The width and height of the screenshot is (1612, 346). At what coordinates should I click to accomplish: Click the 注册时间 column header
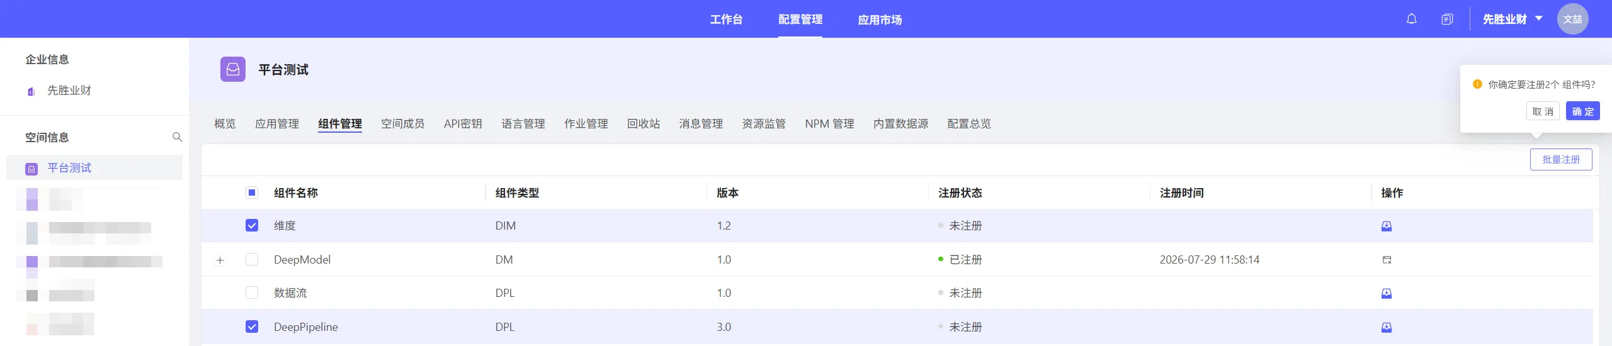coord(1182,193)
